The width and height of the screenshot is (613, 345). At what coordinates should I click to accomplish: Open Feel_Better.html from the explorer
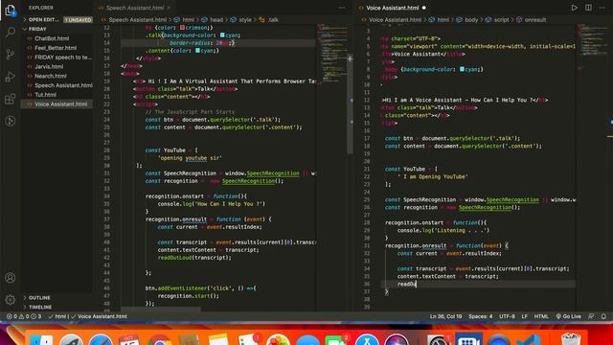click(x=56, y=48)
